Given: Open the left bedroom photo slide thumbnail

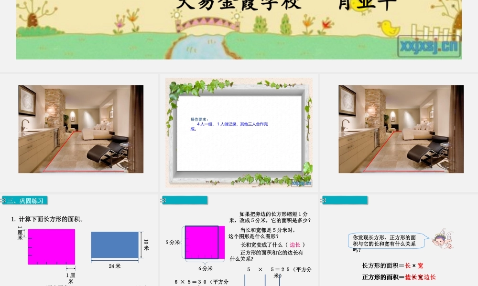Looking at the screenshot, I should 81,129.
